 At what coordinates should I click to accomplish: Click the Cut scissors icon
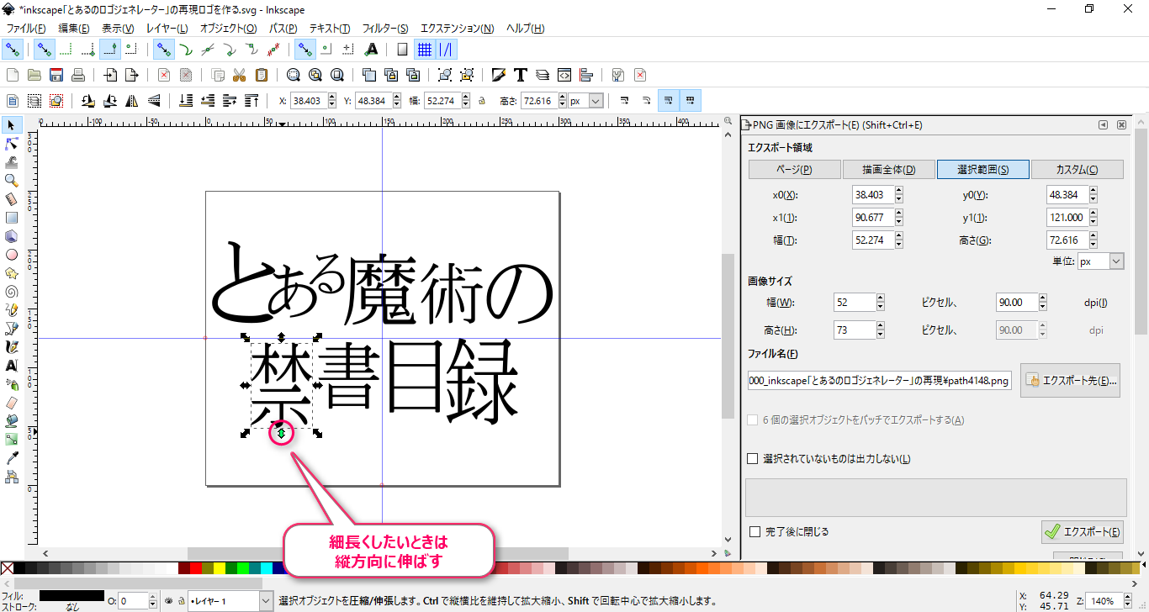point(240,75)
